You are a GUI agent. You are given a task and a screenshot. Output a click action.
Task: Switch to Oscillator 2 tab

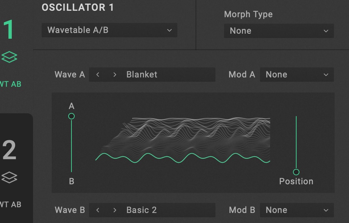click(9, 151)
